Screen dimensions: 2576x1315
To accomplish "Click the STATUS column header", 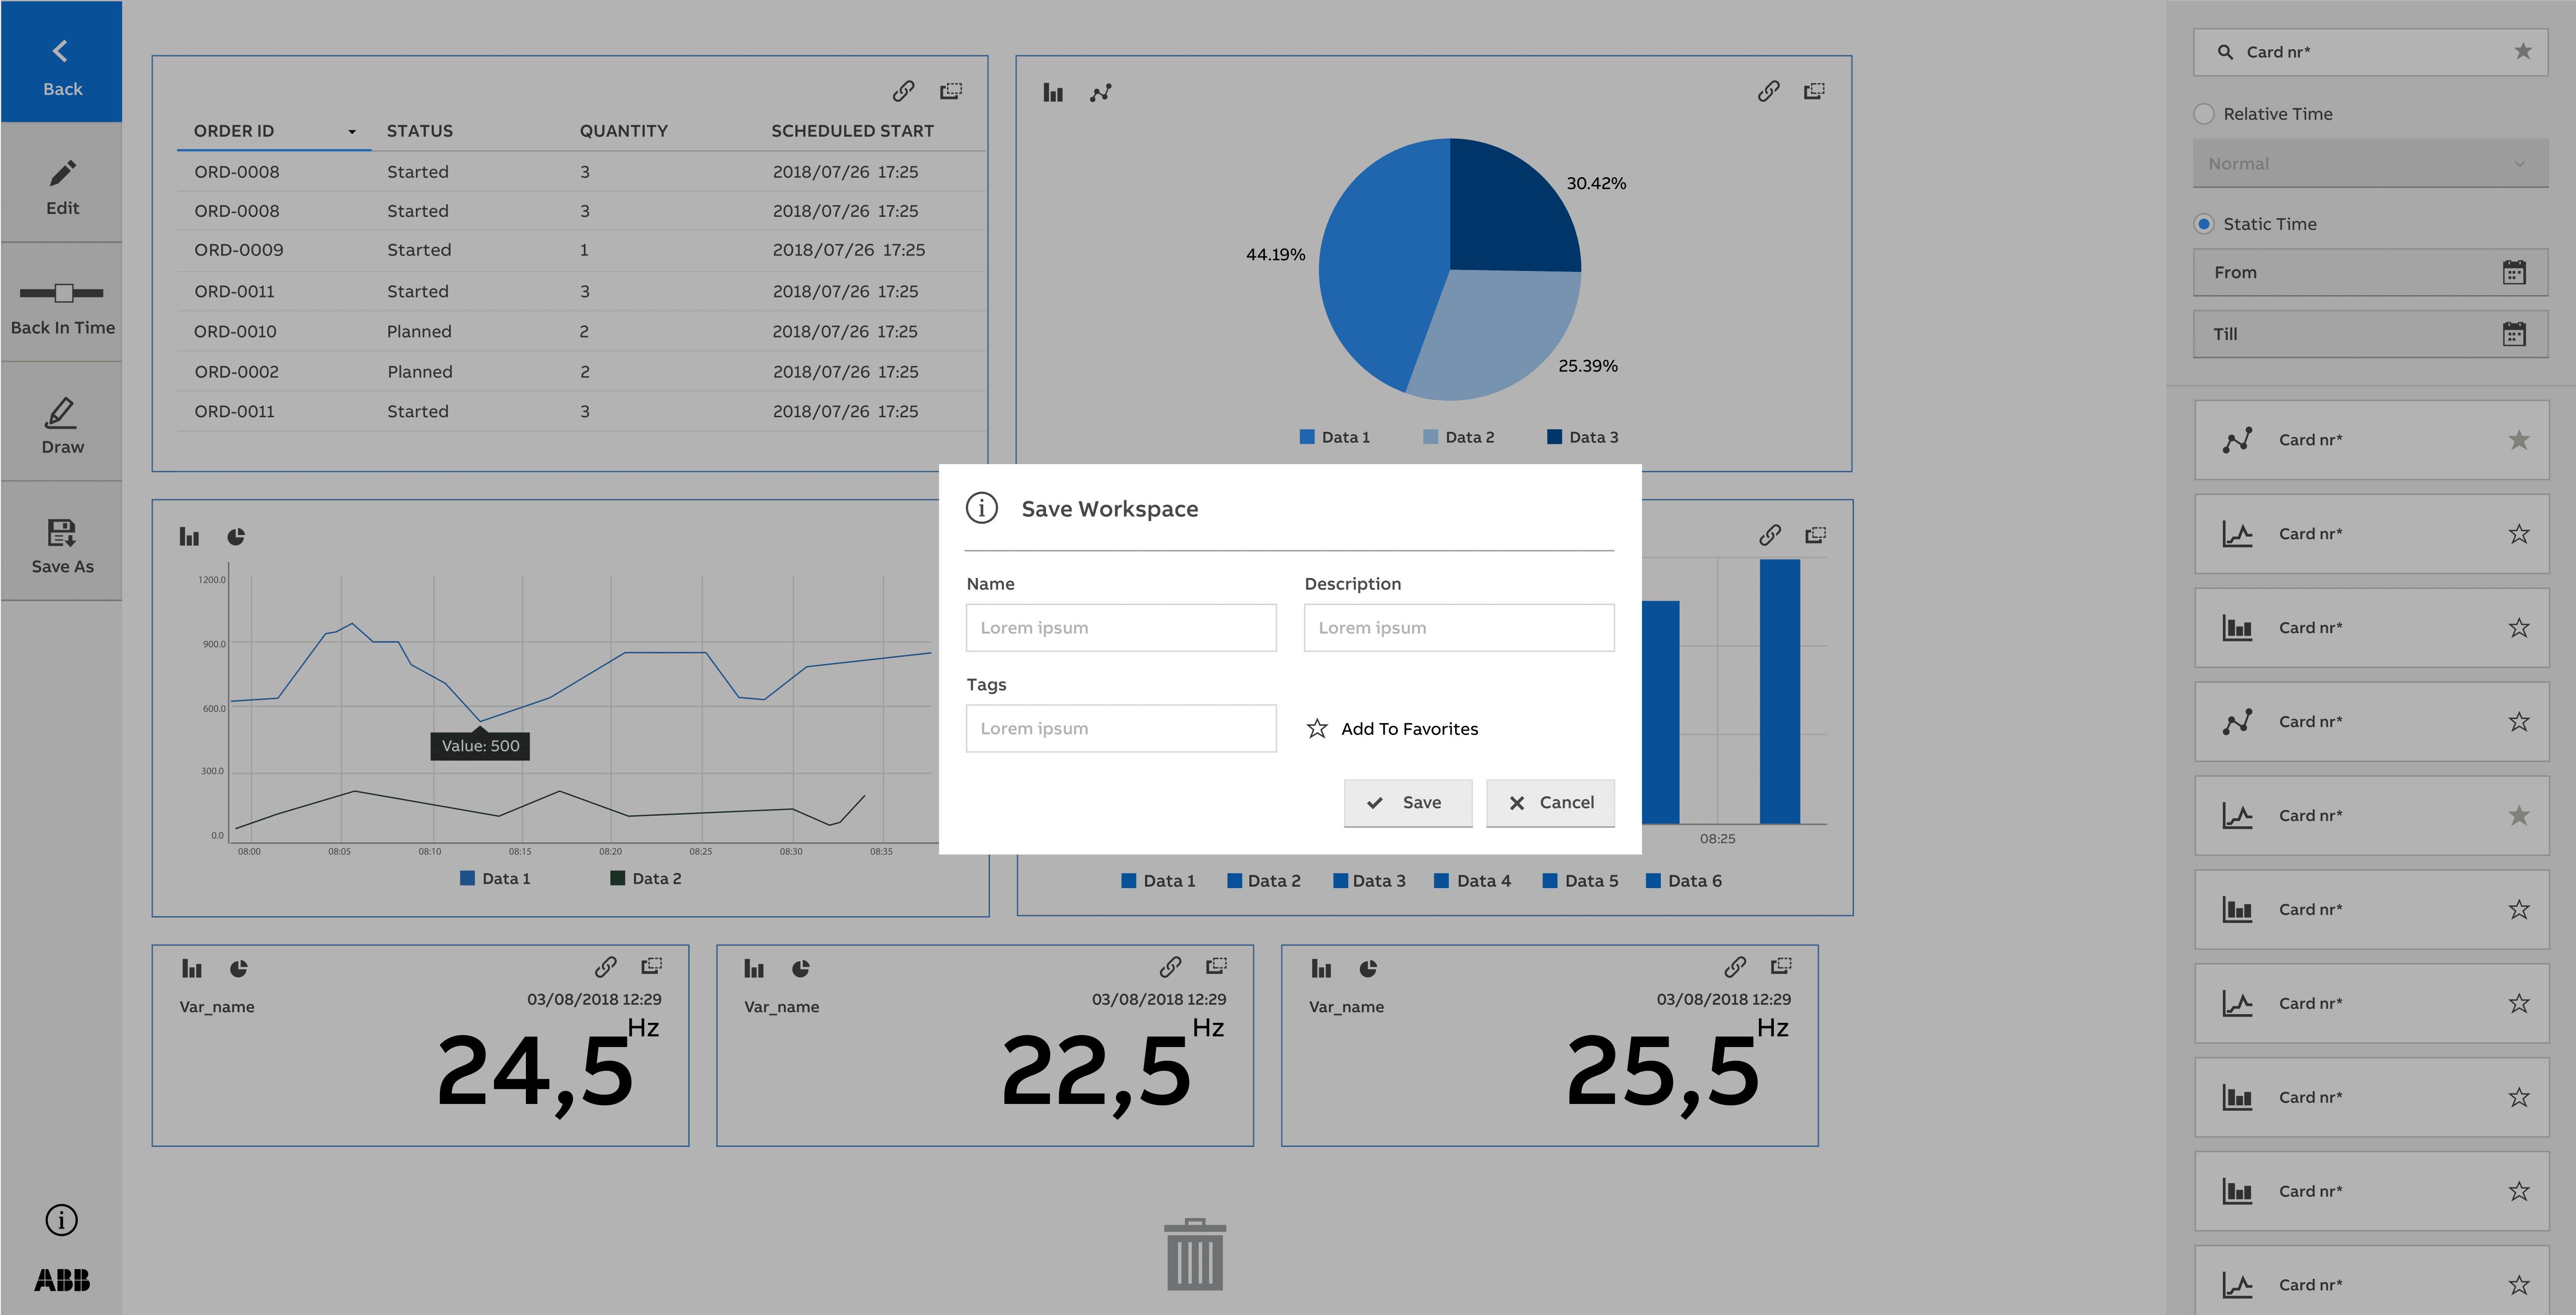I will pos(420,131).
